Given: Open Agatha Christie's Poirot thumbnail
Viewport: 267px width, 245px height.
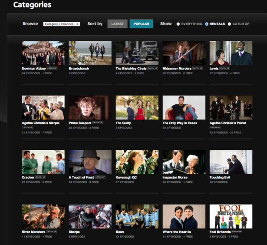Looking at the screenshot, I should pos(231,107).
